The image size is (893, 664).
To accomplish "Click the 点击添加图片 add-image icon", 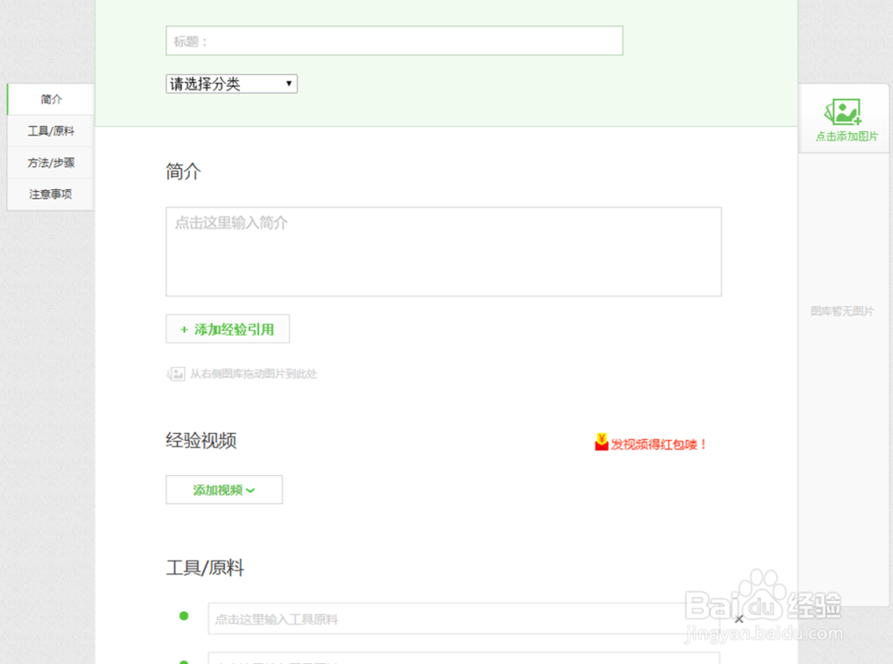I will pos(843,112).
